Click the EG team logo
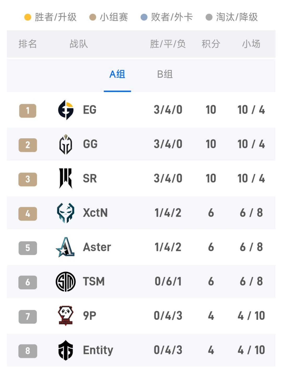 [x=66, y=110]
